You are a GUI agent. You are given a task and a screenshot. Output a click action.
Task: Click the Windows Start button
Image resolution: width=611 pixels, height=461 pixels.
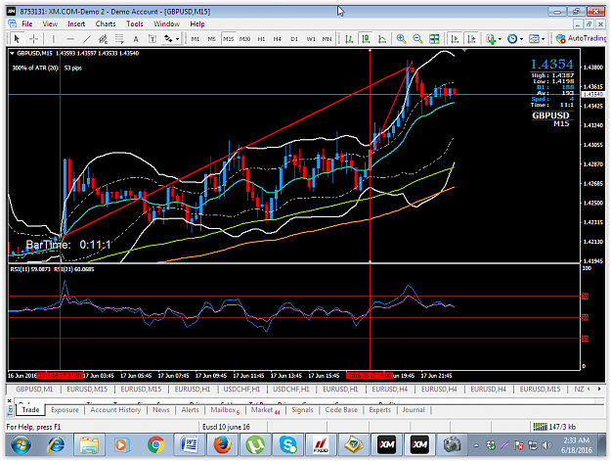point(21,444)
